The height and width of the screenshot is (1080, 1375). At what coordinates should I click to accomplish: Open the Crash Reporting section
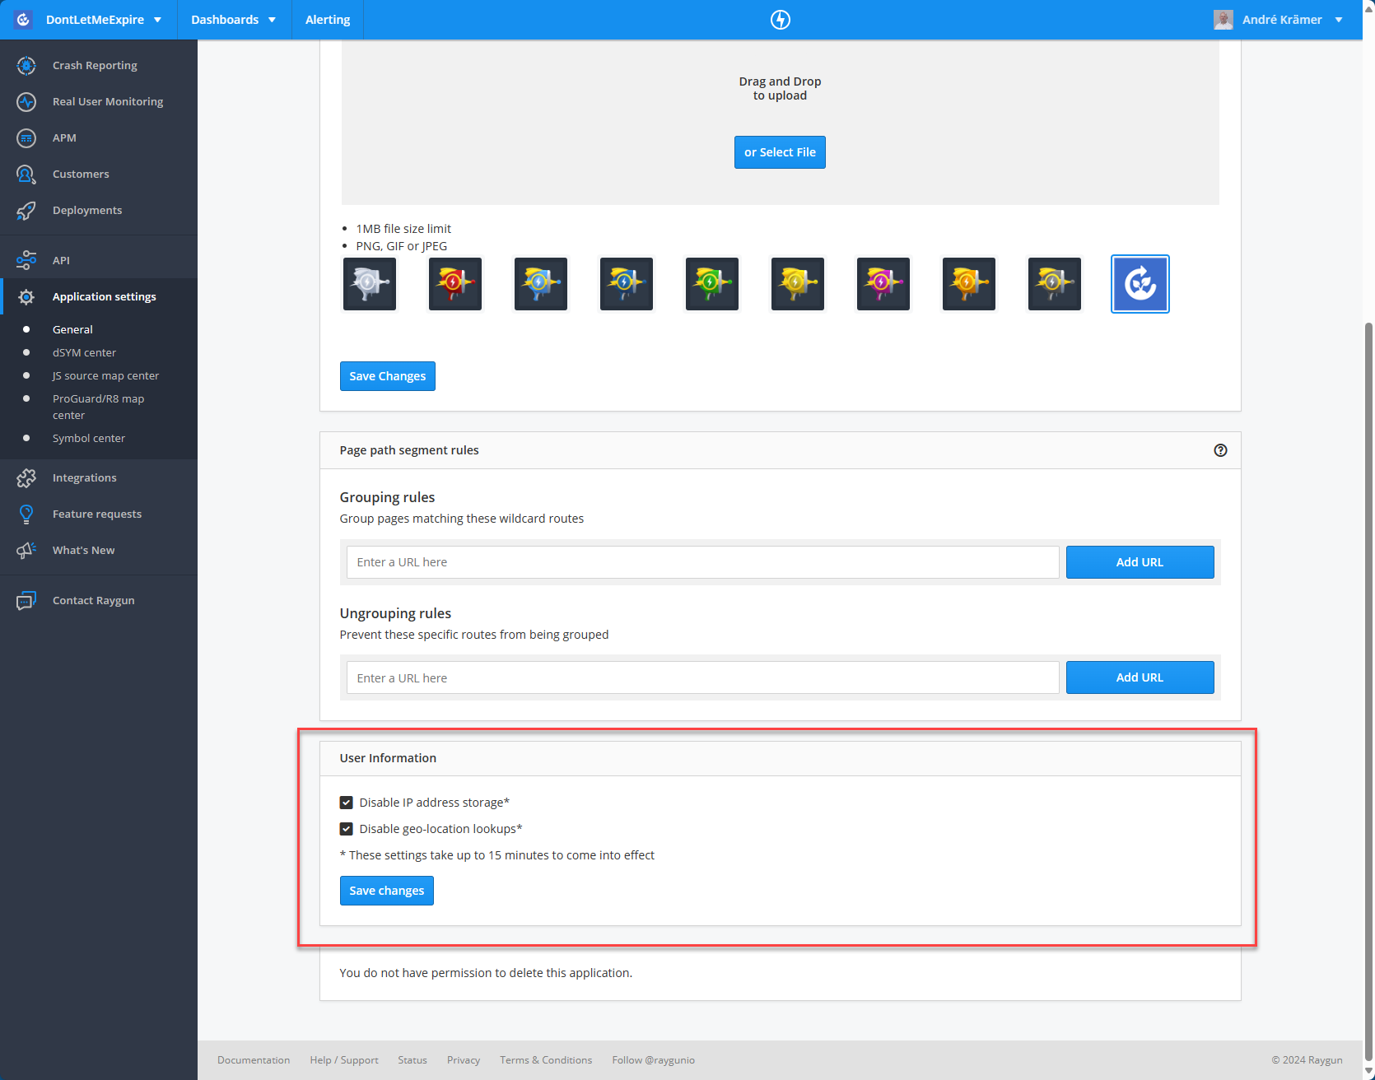26,65
